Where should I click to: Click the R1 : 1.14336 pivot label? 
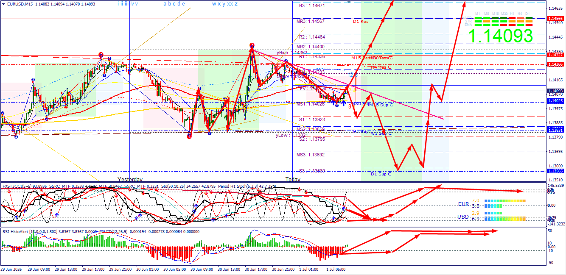[x=312, y=56]
